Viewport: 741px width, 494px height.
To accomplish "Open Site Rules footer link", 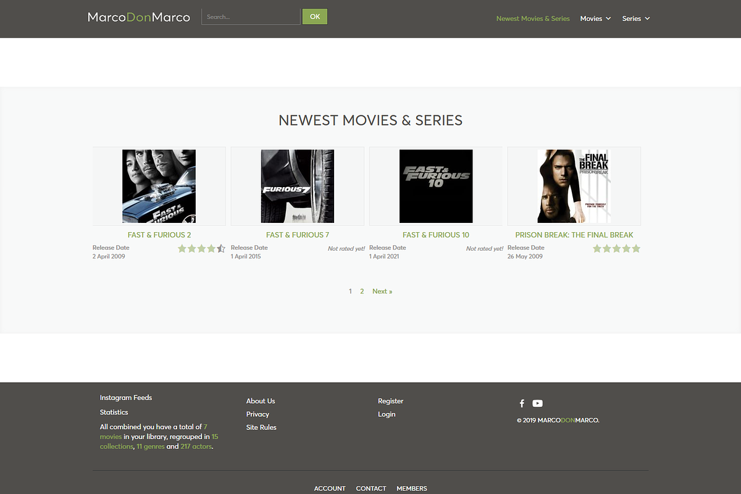I will [x=261, y=427].
